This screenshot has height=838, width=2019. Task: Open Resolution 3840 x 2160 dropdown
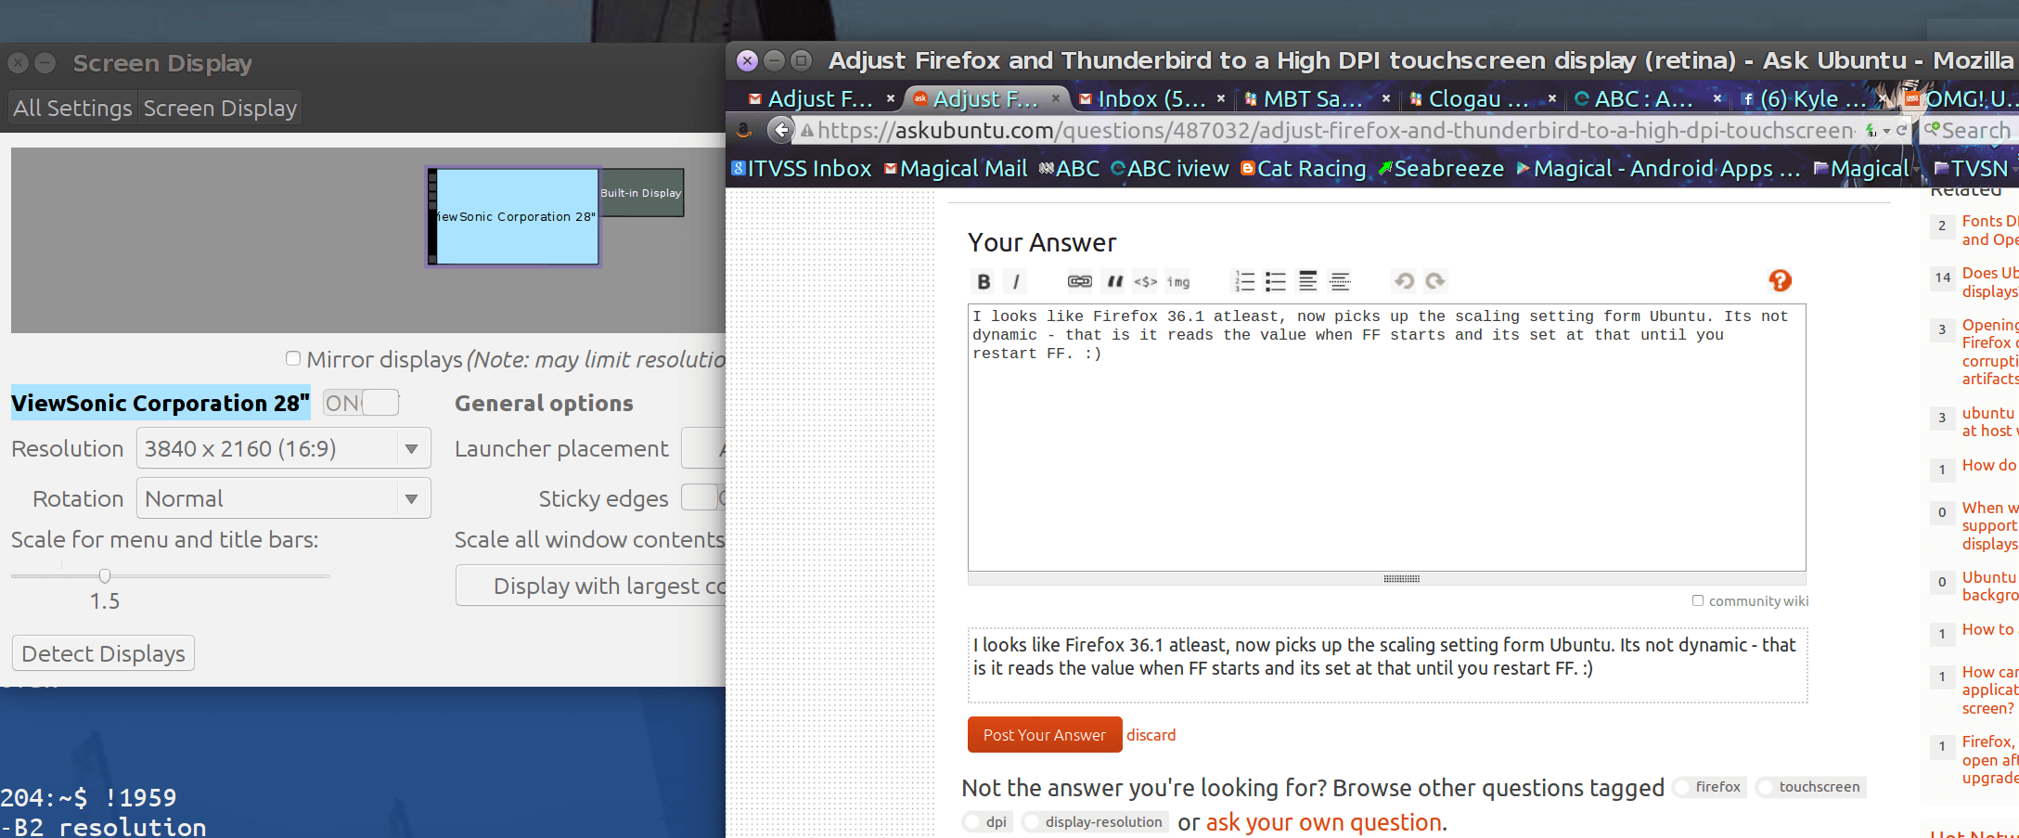click(284, 448)
